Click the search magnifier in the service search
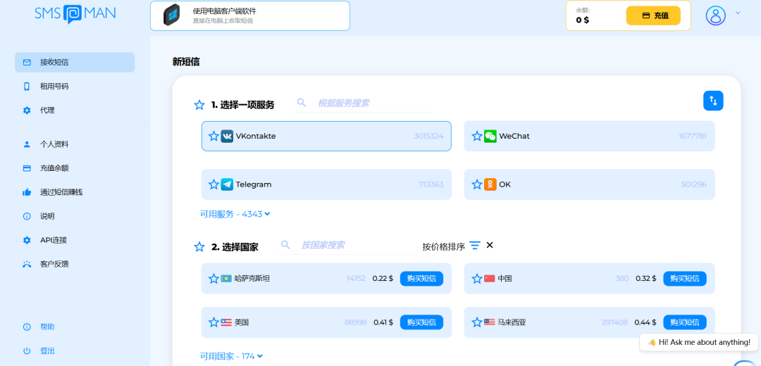 302,102
